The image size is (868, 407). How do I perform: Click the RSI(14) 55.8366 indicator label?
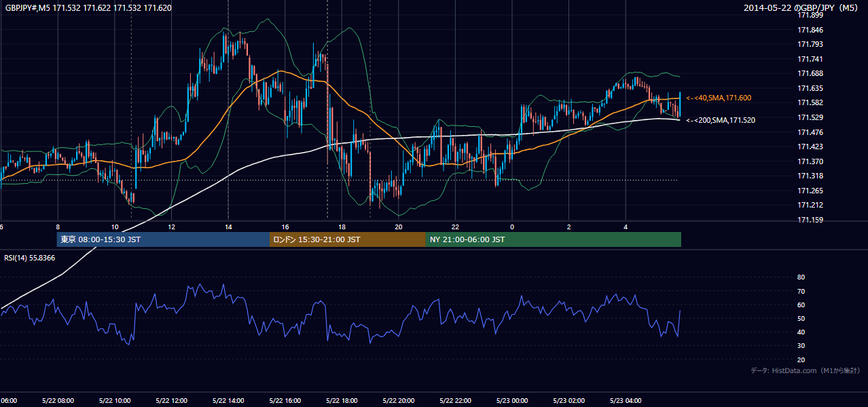pos(30,258)
